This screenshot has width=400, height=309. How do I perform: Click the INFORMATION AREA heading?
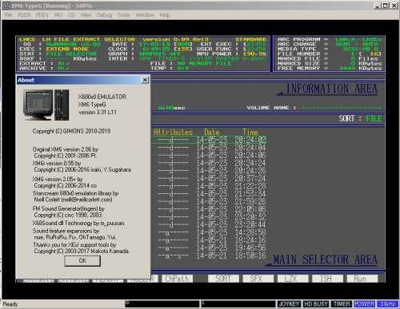tap(331, 89)
